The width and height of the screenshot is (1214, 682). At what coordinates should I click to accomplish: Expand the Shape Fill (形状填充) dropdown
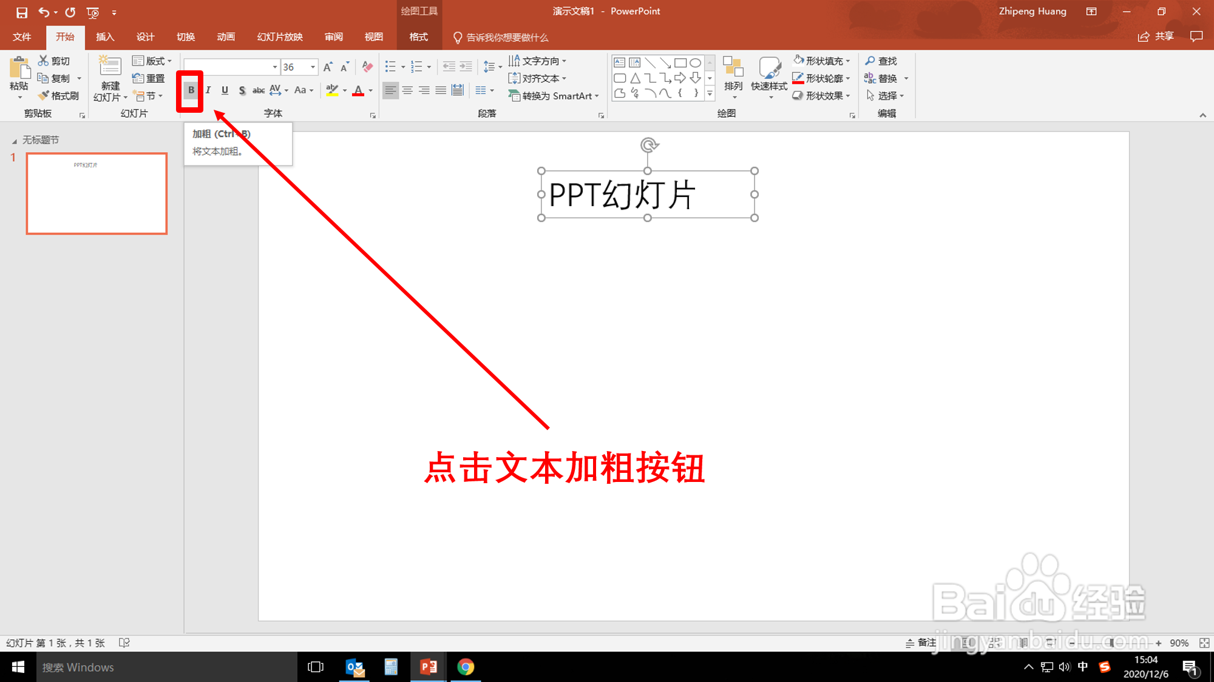tap(848, 61)
